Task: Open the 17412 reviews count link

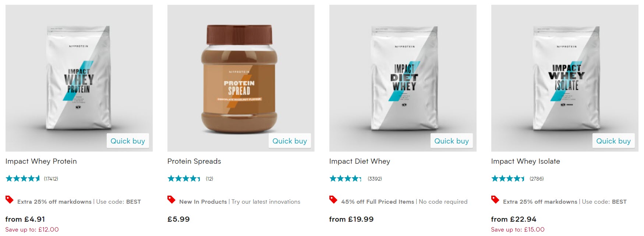Action: [x=51, y=179]
